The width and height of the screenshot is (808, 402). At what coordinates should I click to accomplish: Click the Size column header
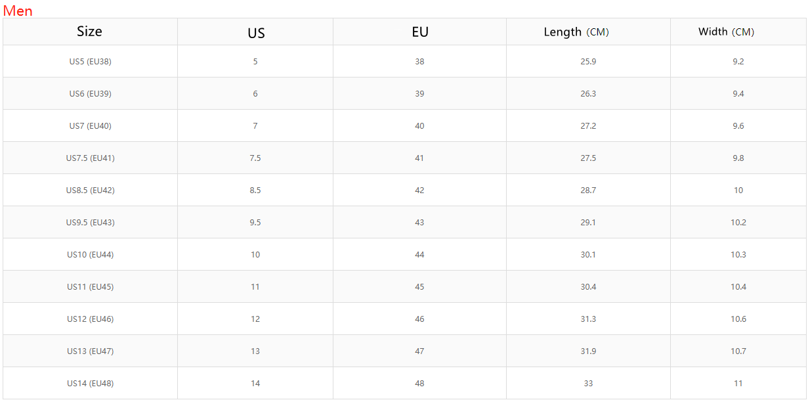tap(89, 32)
